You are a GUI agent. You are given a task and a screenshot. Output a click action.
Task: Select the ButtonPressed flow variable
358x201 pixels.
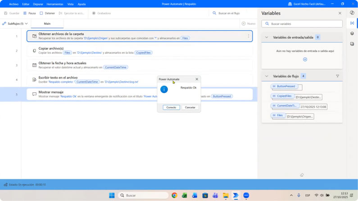pyautogui.click(x=284, y=86)
